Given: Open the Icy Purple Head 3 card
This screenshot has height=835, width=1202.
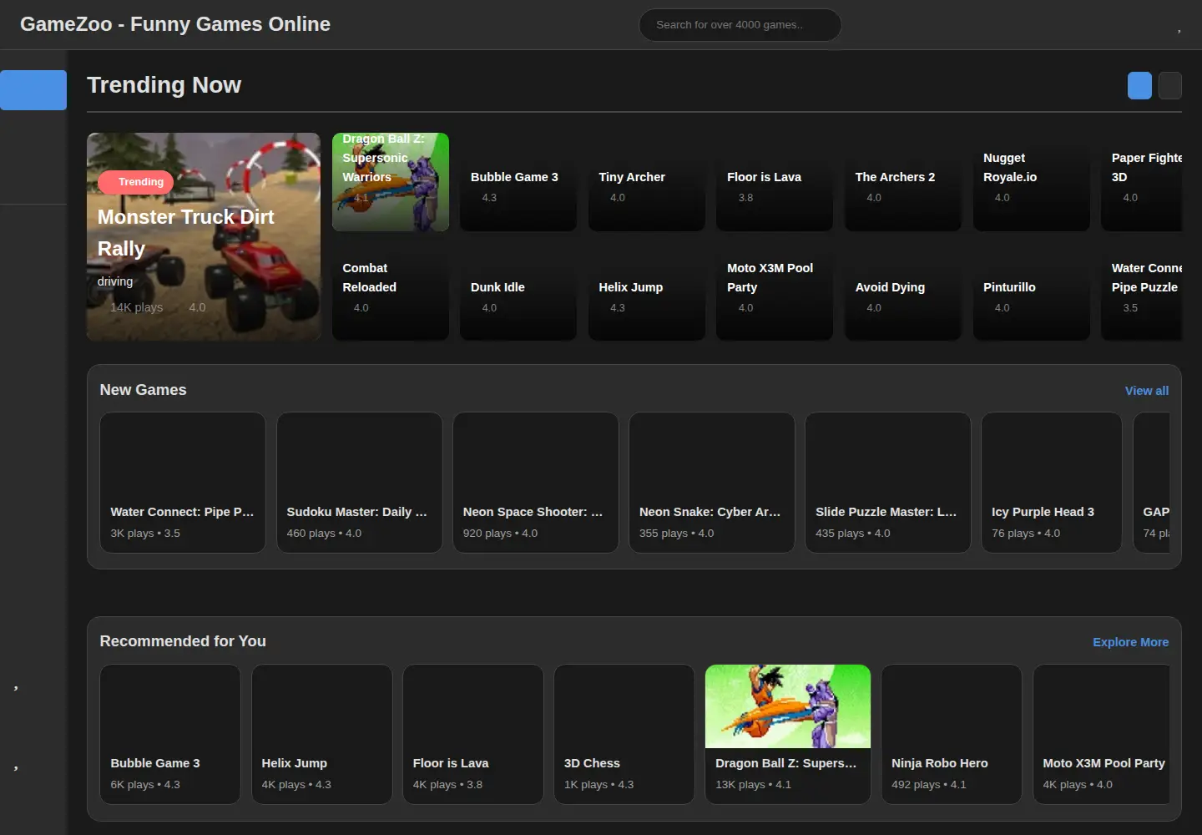Looking at the screenshot, I should click(1052, 483).
